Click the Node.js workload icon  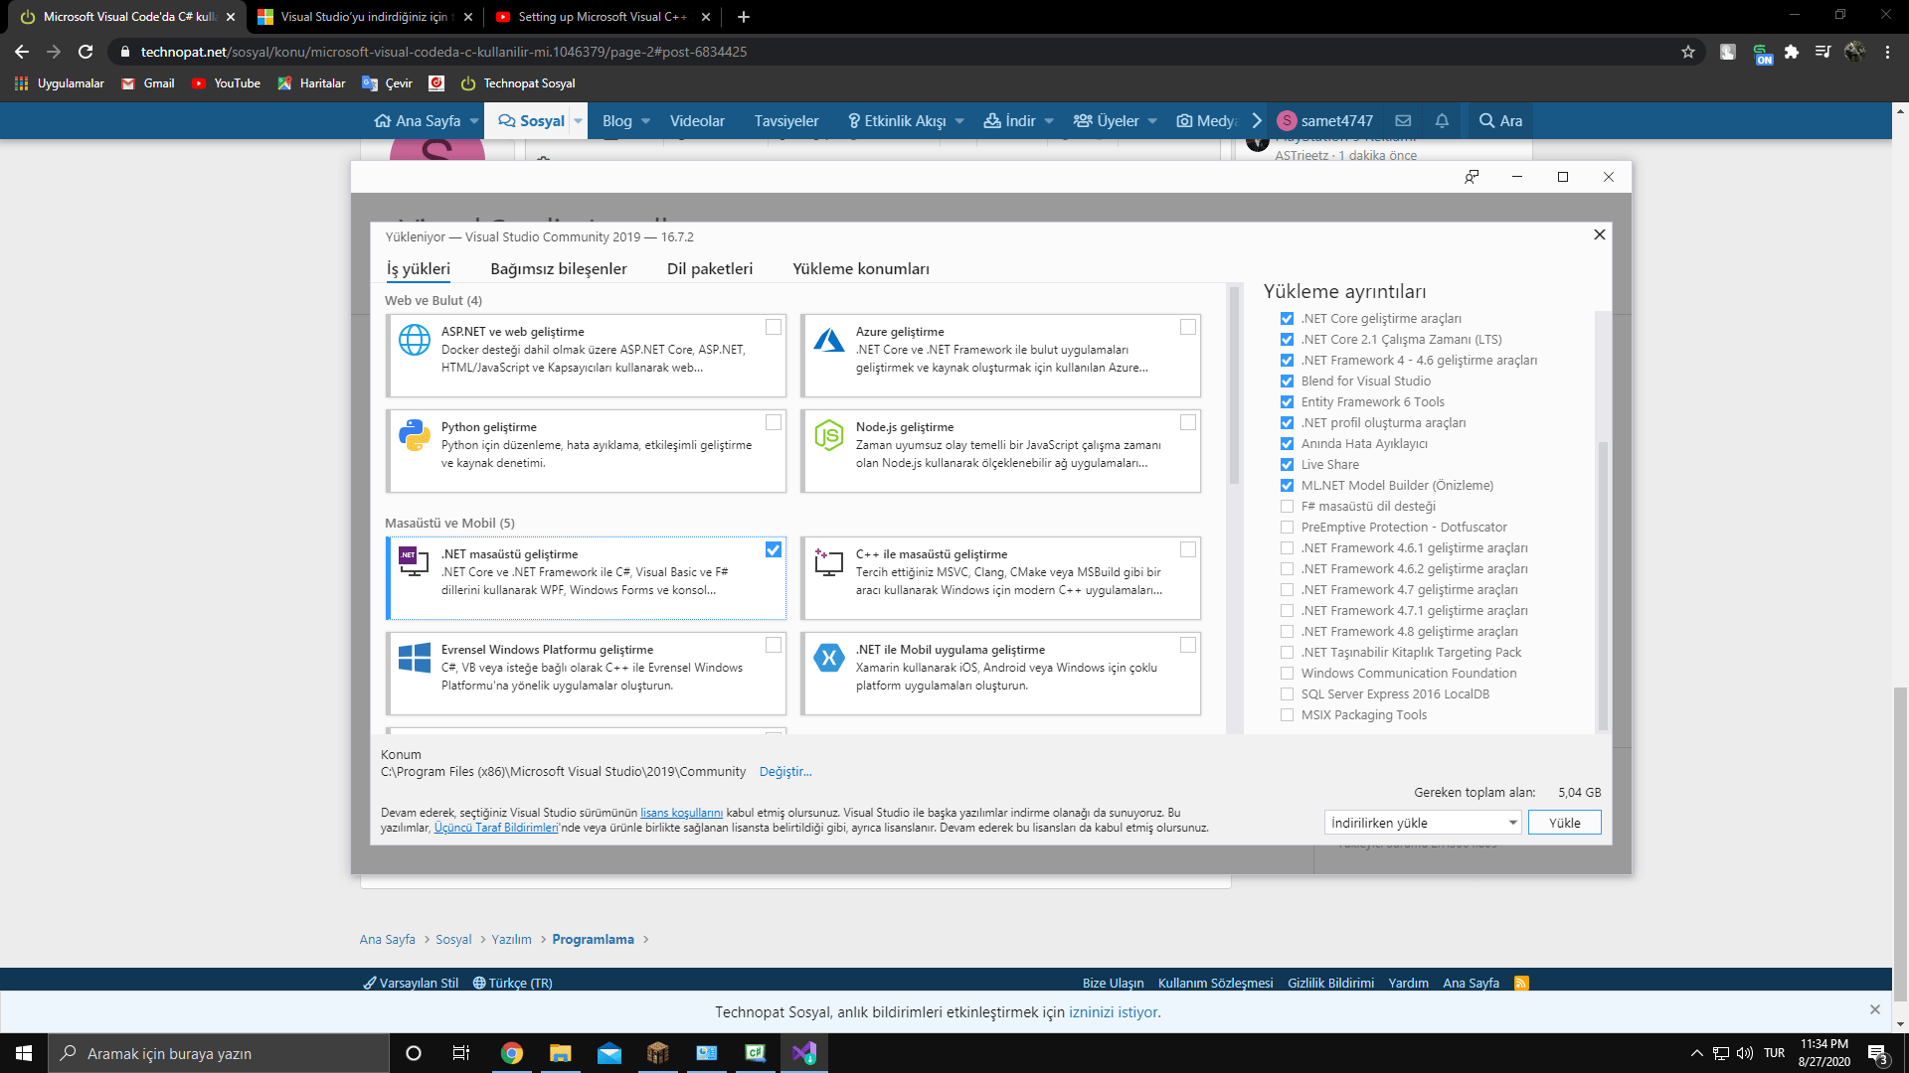click(x=828, y=435)
